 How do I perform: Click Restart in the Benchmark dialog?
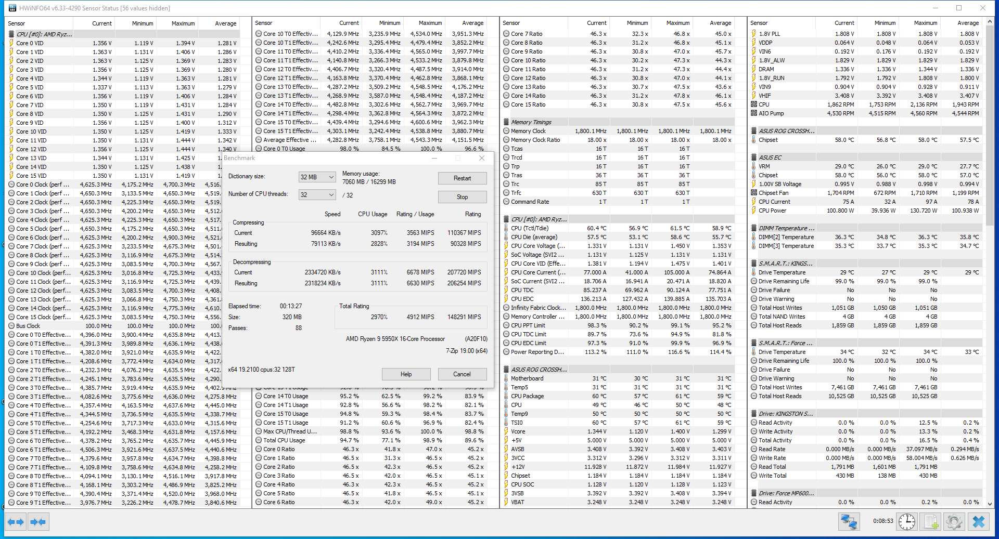click(x=462, y=178)
